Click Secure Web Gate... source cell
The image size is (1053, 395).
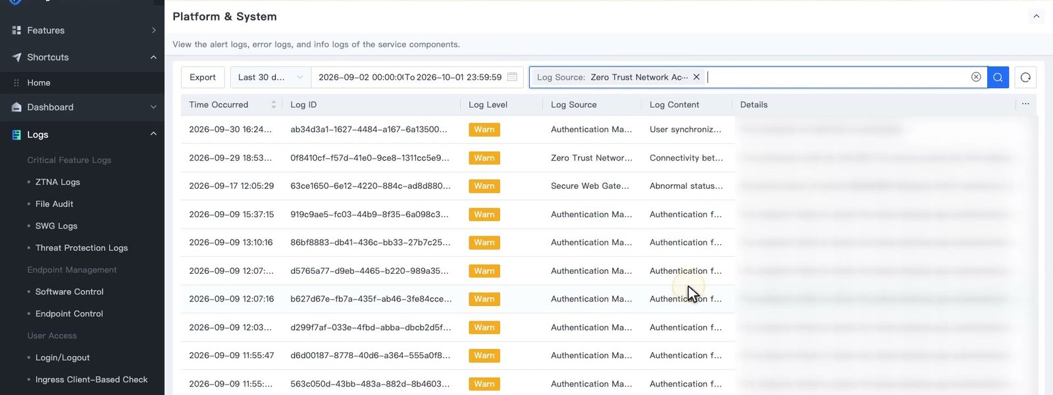tap(590, 186)
